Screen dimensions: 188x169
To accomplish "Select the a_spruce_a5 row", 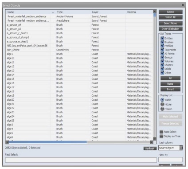I will coord(79,29).
